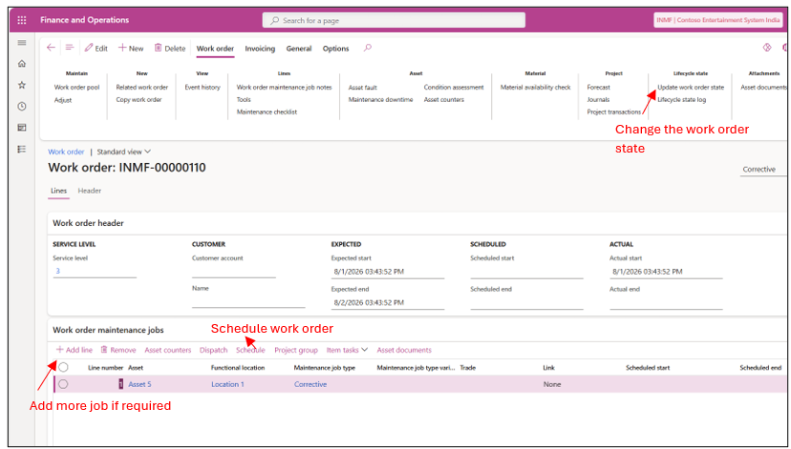Screen dimensions: 791x449
Task: Expand the hamburger navigation pane icon
Action: click(22, 43)
